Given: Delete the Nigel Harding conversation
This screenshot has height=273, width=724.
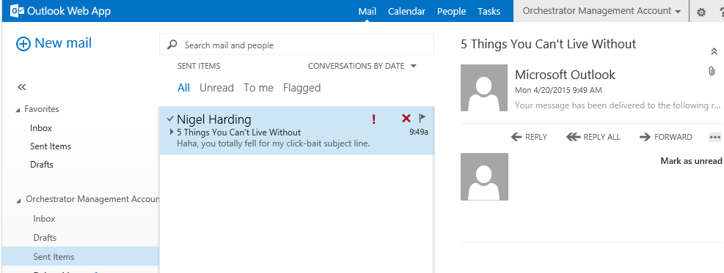Looking at the screenshot, I should [406, 119].
